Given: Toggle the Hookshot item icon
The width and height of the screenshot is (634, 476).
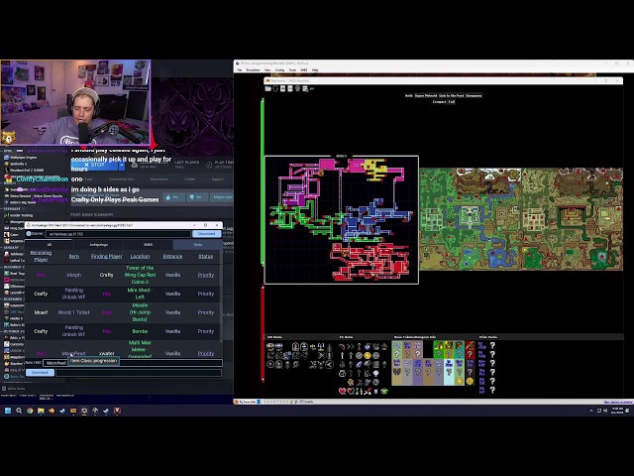Looking at the screenshot, I should (359, 346).
